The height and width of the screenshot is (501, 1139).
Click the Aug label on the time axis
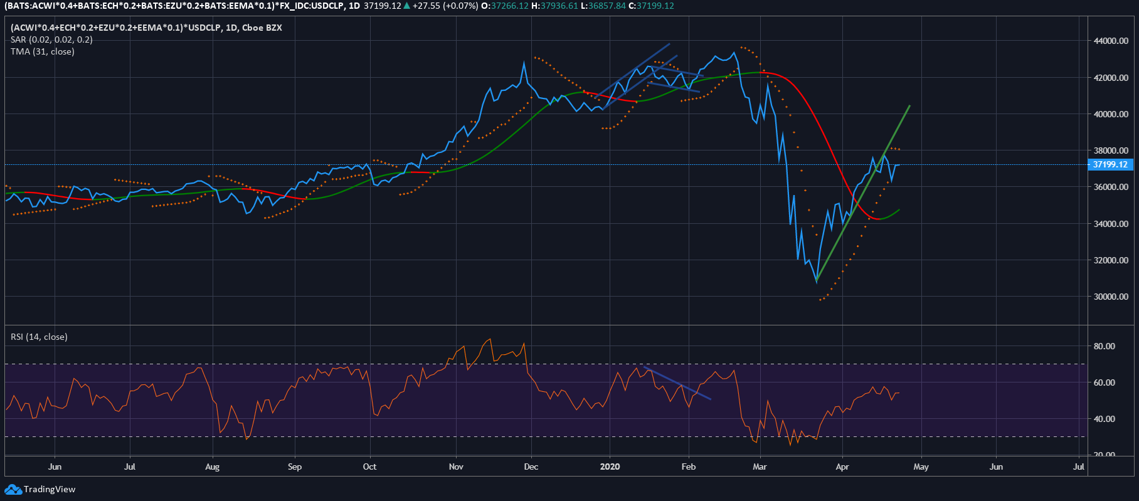click(212, 467)
